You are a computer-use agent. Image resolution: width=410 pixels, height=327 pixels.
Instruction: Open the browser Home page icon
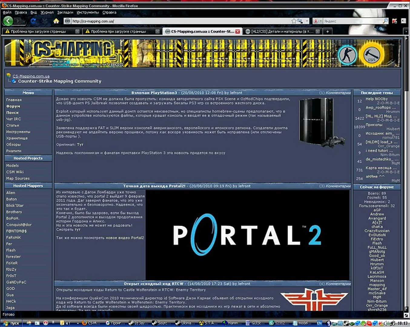click(56, 21)
